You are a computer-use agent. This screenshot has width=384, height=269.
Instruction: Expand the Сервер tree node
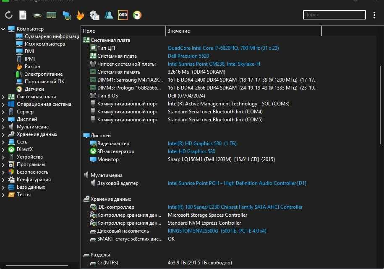(3, 112)
